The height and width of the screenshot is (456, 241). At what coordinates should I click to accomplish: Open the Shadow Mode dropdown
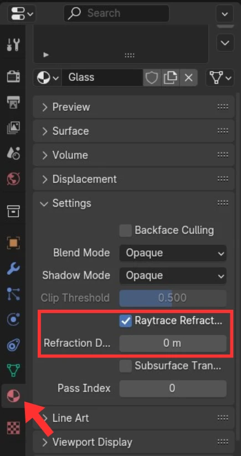(x=173, y=276)
